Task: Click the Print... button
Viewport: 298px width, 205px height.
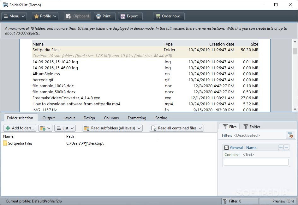Action: pyautogui.click(x=104, y=16)
